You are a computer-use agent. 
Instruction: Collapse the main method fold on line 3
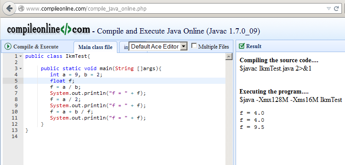(21, 68)
